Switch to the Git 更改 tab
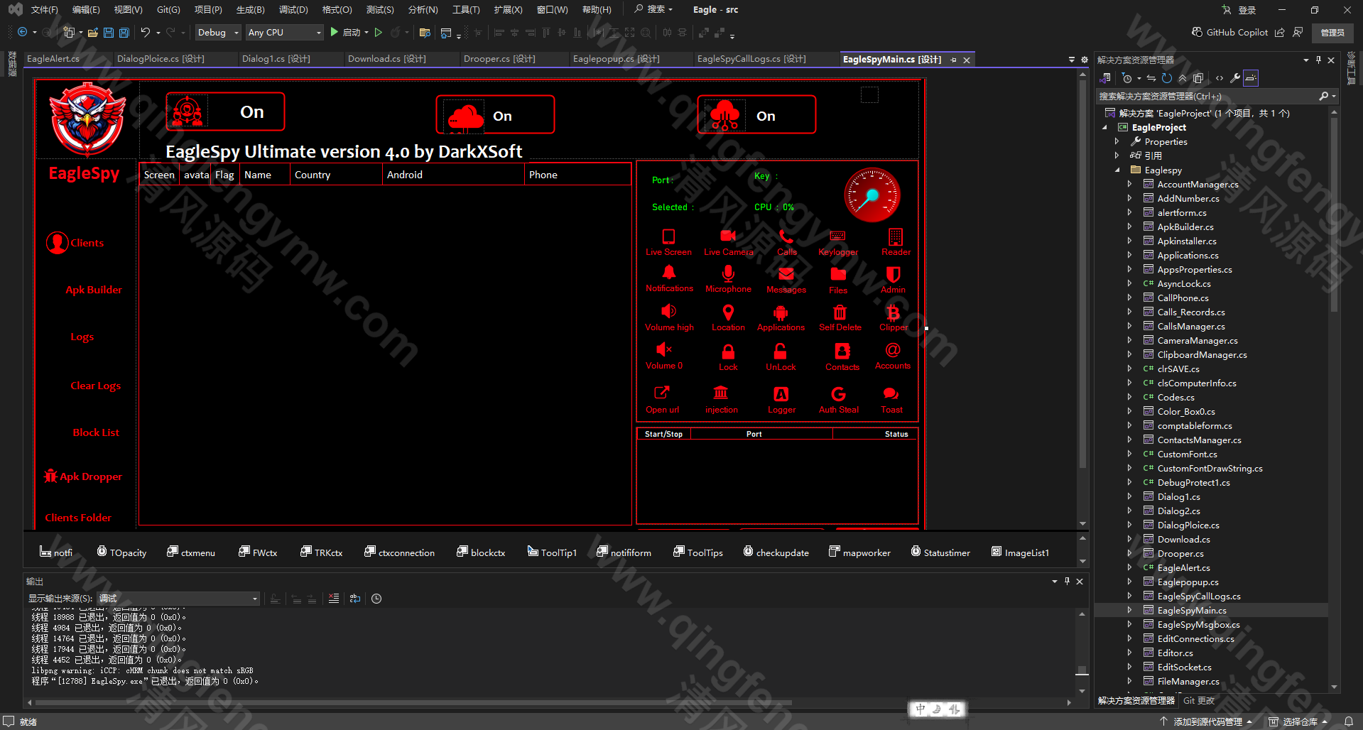The width and height of the screenshot is (1363, 730). point(1199,700)
